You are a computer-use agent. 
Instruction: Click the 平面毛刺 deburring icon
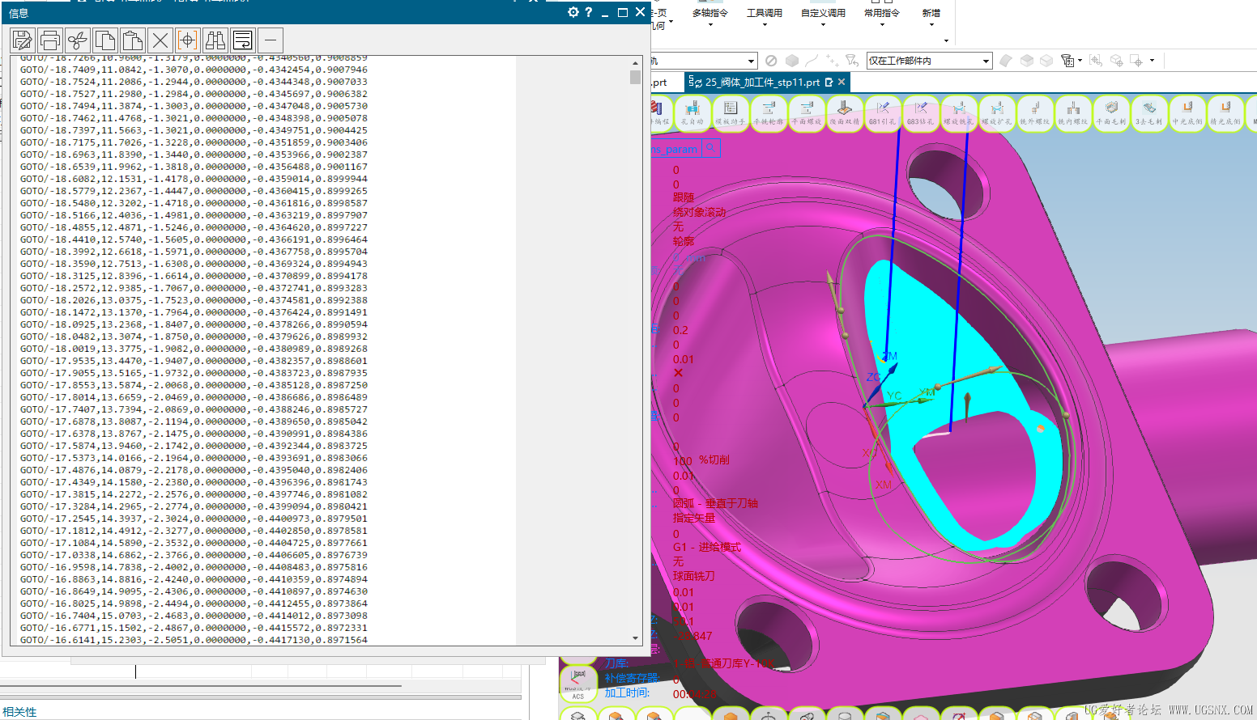coord(1111,112)
